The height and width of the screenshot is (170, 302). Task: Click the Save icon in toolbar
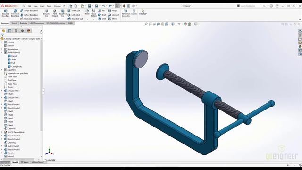coord(89,6)
